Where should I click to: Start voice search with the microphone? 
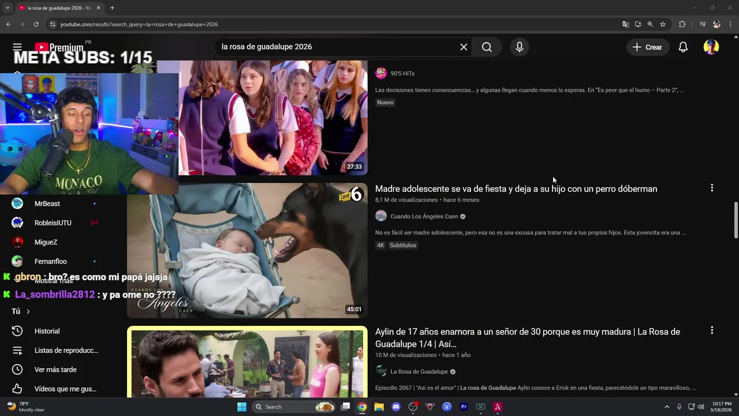[x=520, y=47]
